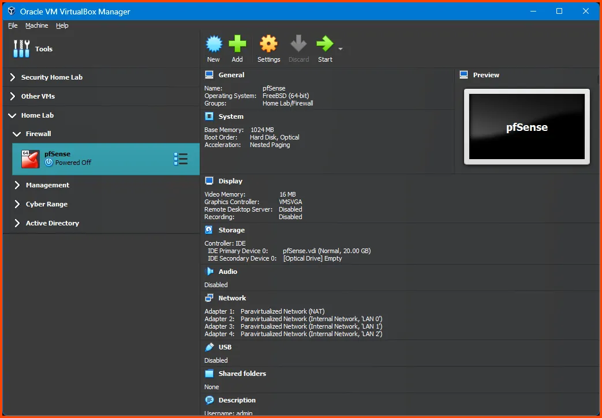
Task: Click the red pfSense OS icon
Action: [x=31, y=159]
